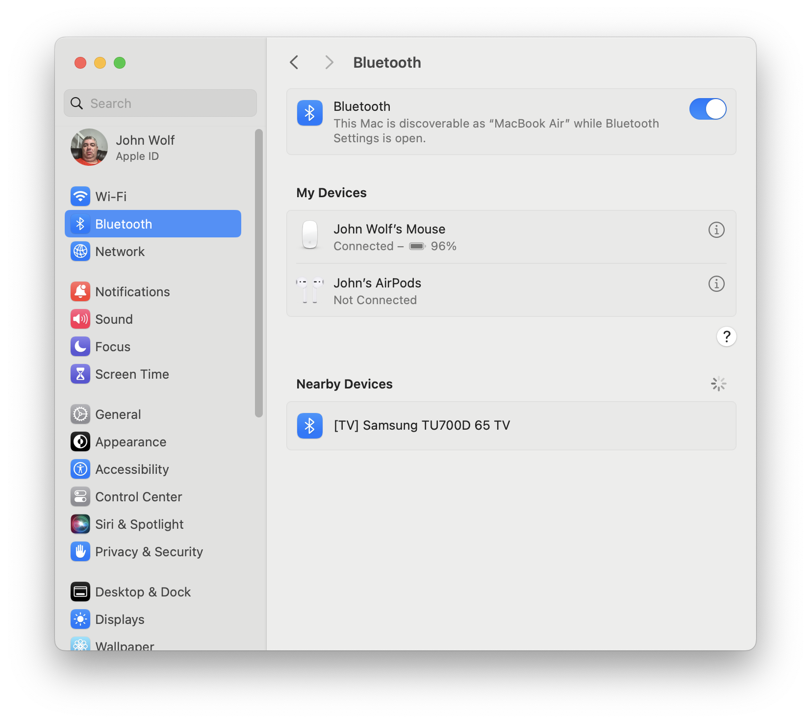Click the sidebar scrollbar

(x=259, y=273)
